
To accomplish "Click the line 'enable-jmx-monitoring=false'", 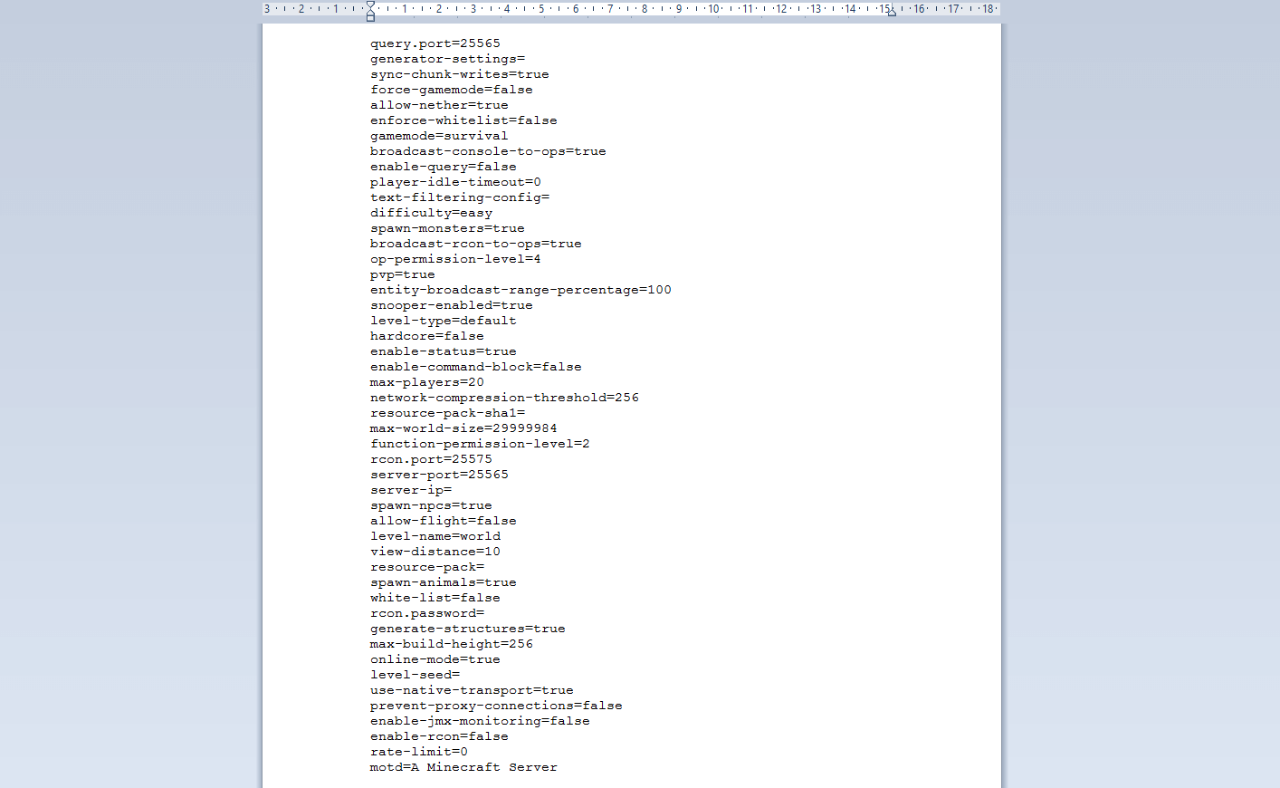I will tap(480, 721).
